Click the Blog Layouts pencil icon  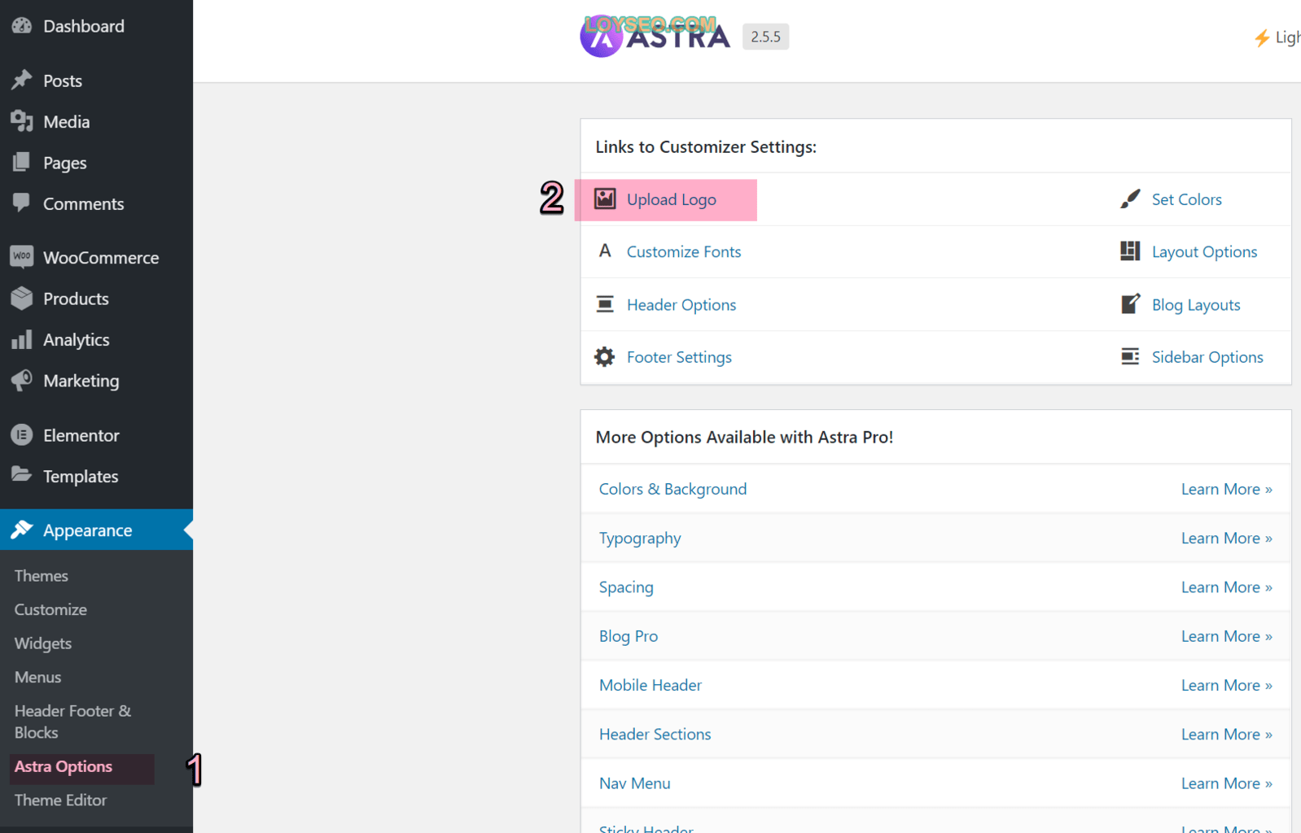(x=1130, y=304)
